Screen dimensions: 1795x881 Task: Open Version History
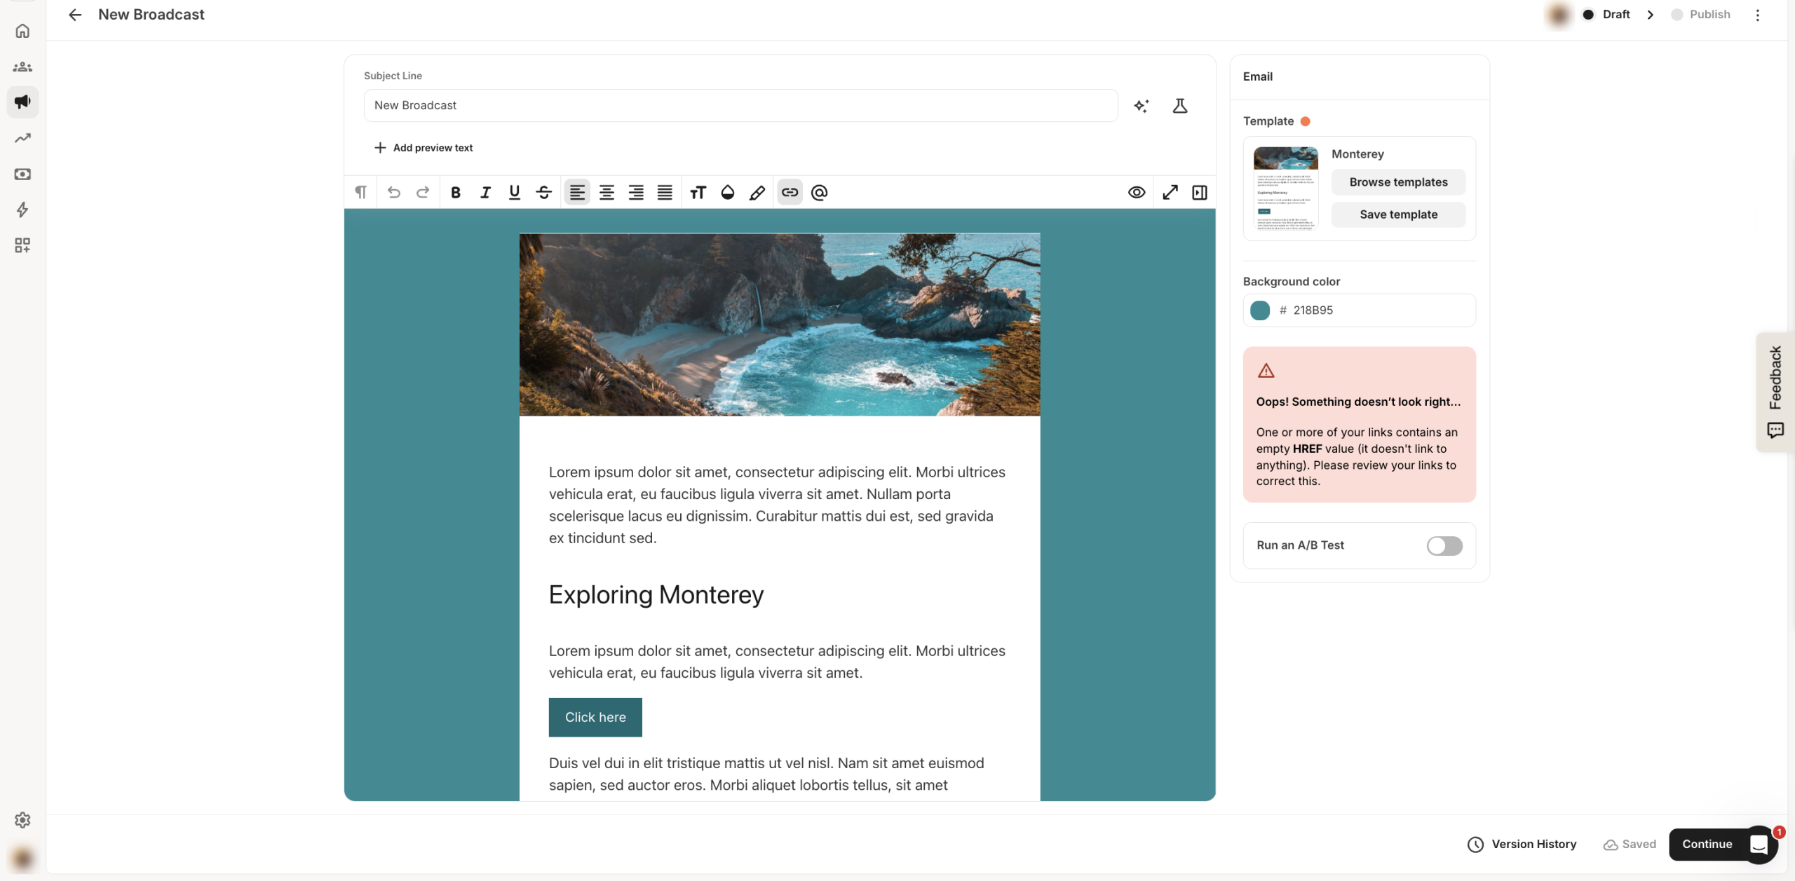1522,845
